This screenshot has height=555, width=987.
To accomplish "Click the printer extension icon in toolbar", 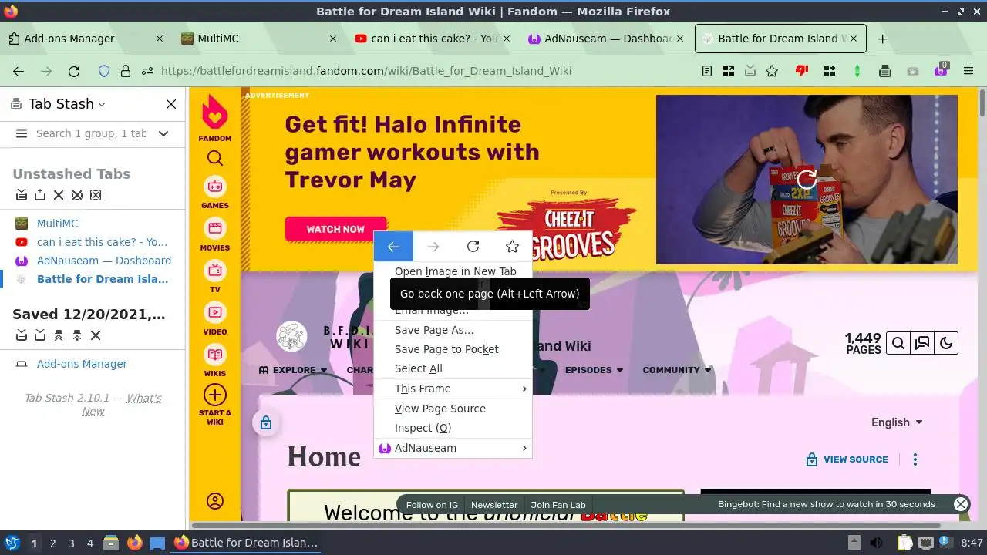I will click(885, 71).
